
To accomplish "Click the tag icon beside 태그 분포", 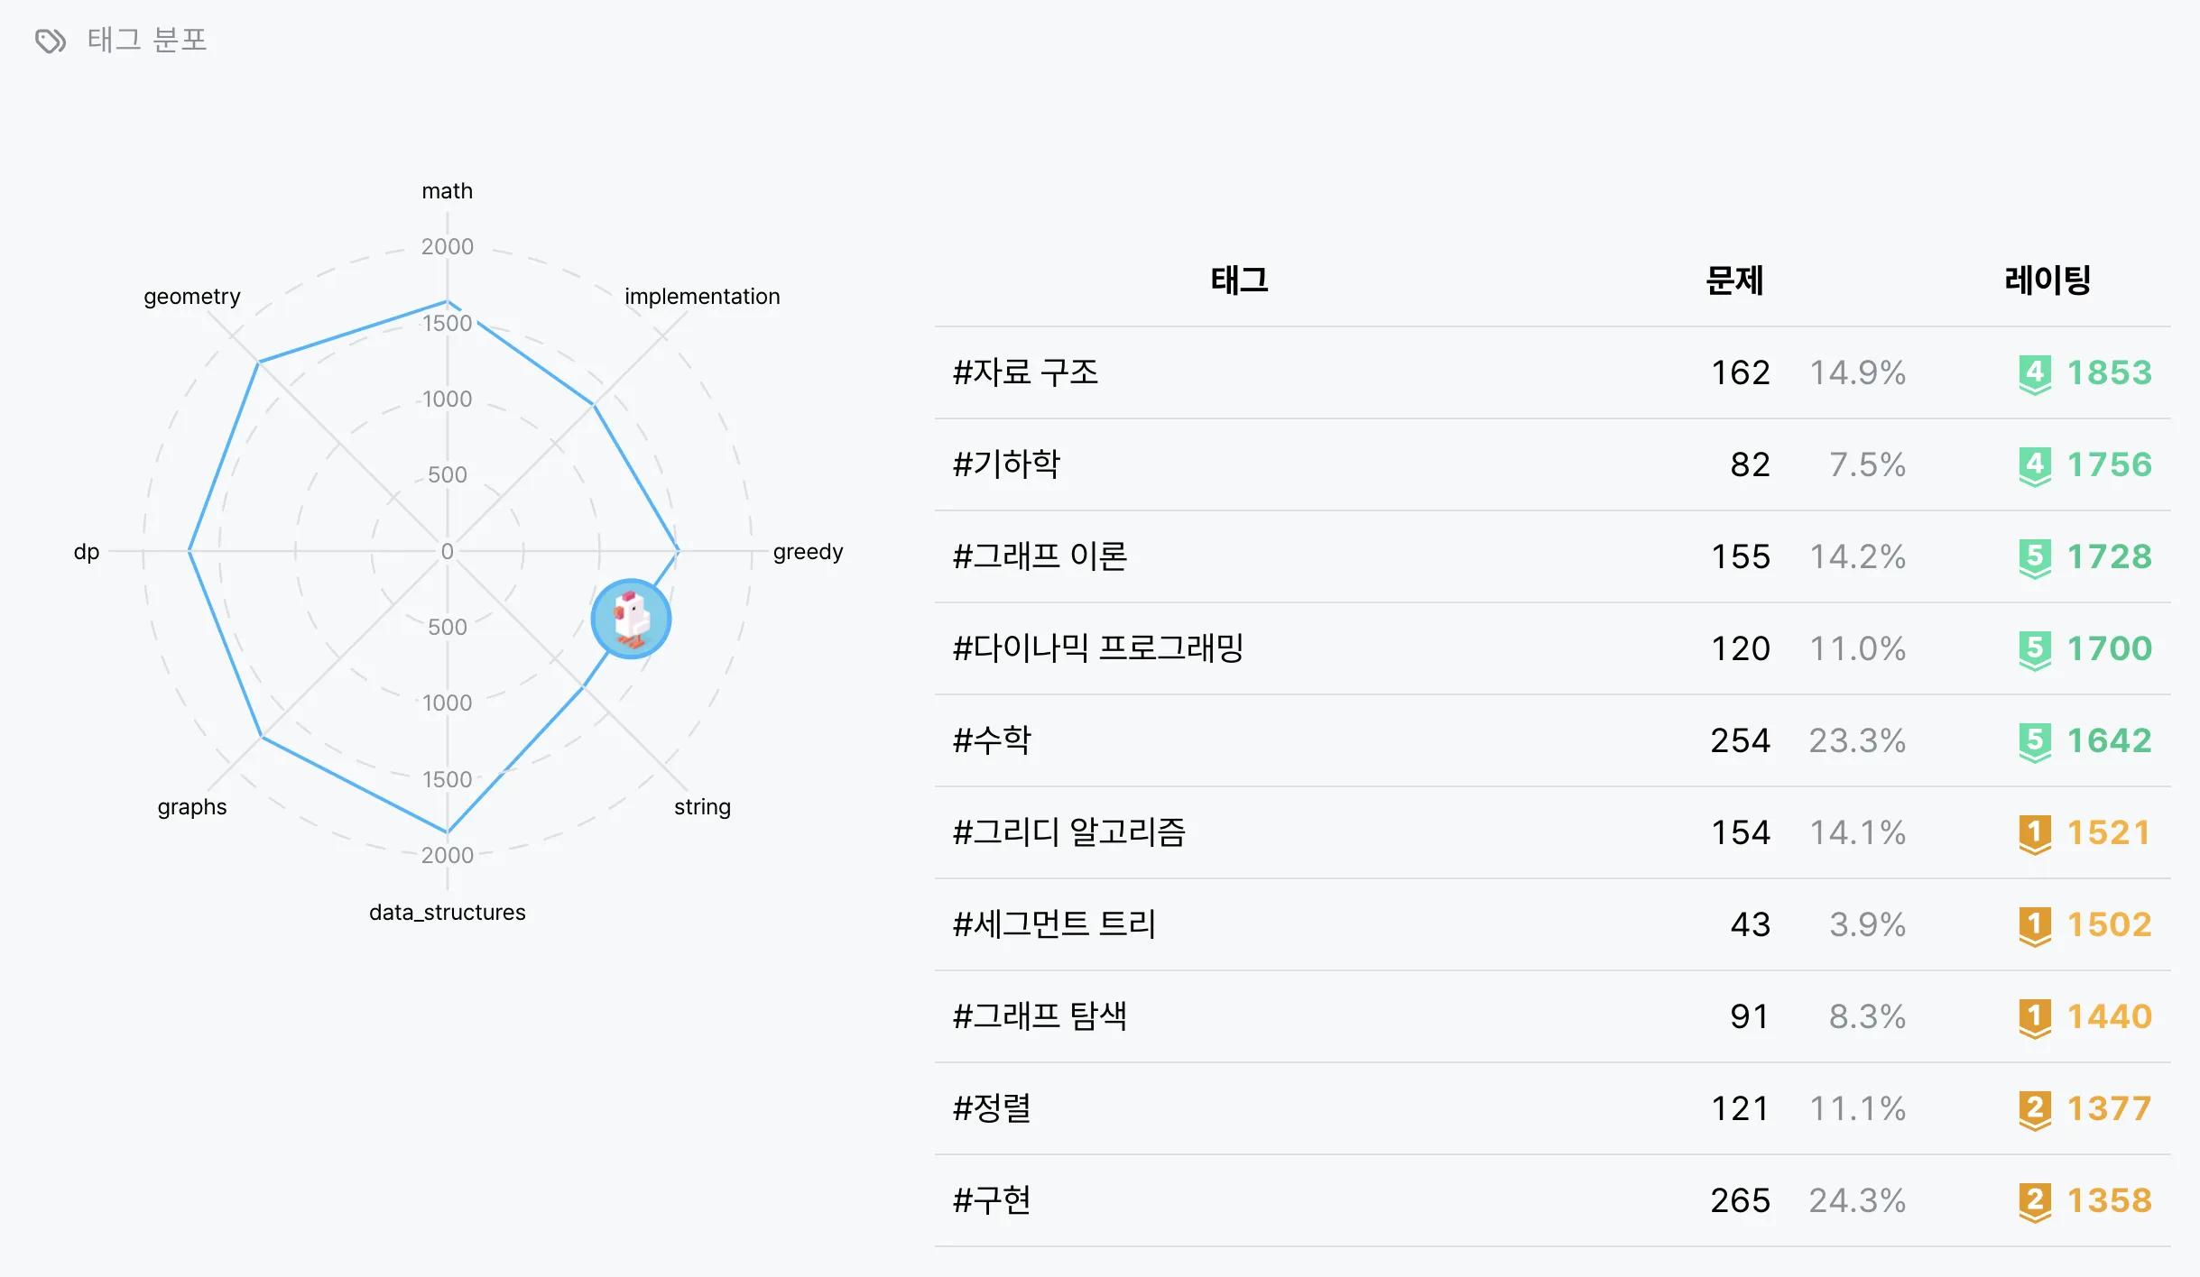I will coord(51,41).
